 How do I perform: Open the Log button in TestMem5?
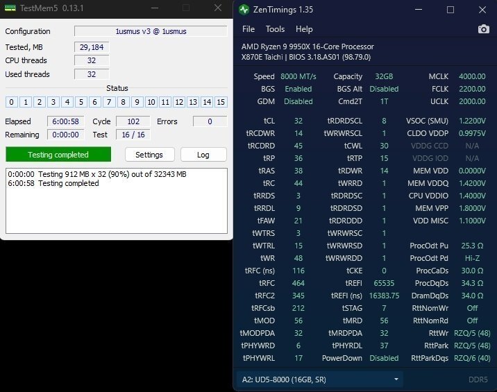[x=203, y=155]
